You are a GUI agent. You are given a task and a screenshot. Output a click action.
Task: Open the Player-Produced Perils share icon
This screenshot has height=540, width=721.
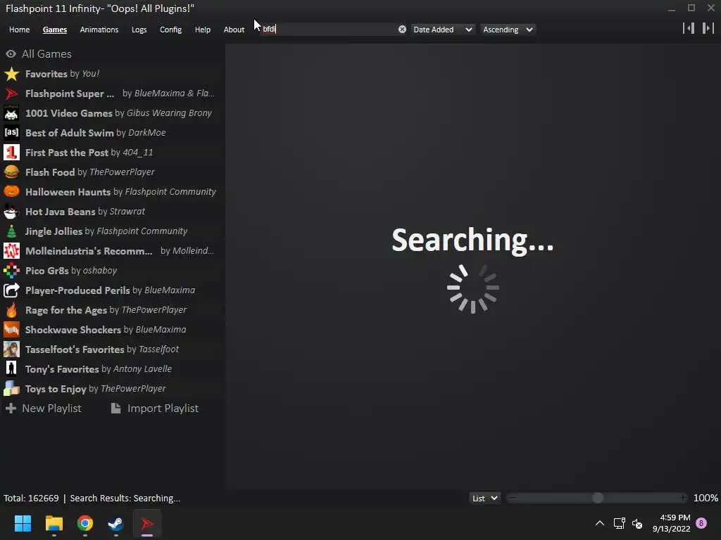coord(11,290)
